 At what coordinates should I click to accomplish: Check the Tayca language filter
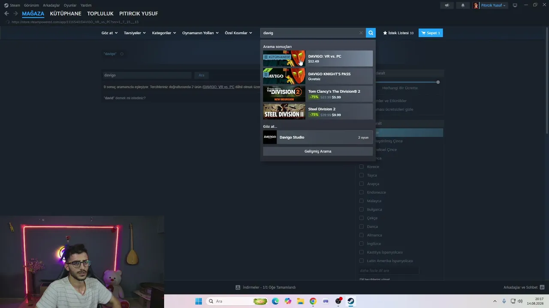(362, 175)
